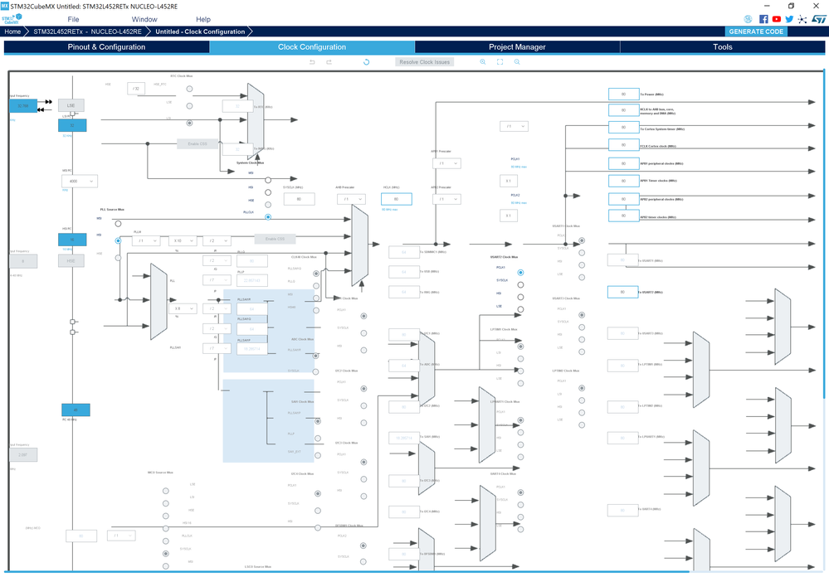Click Enable CSS beside the PLL dividers
Screen dimensions: 829x577
[275, 239]
